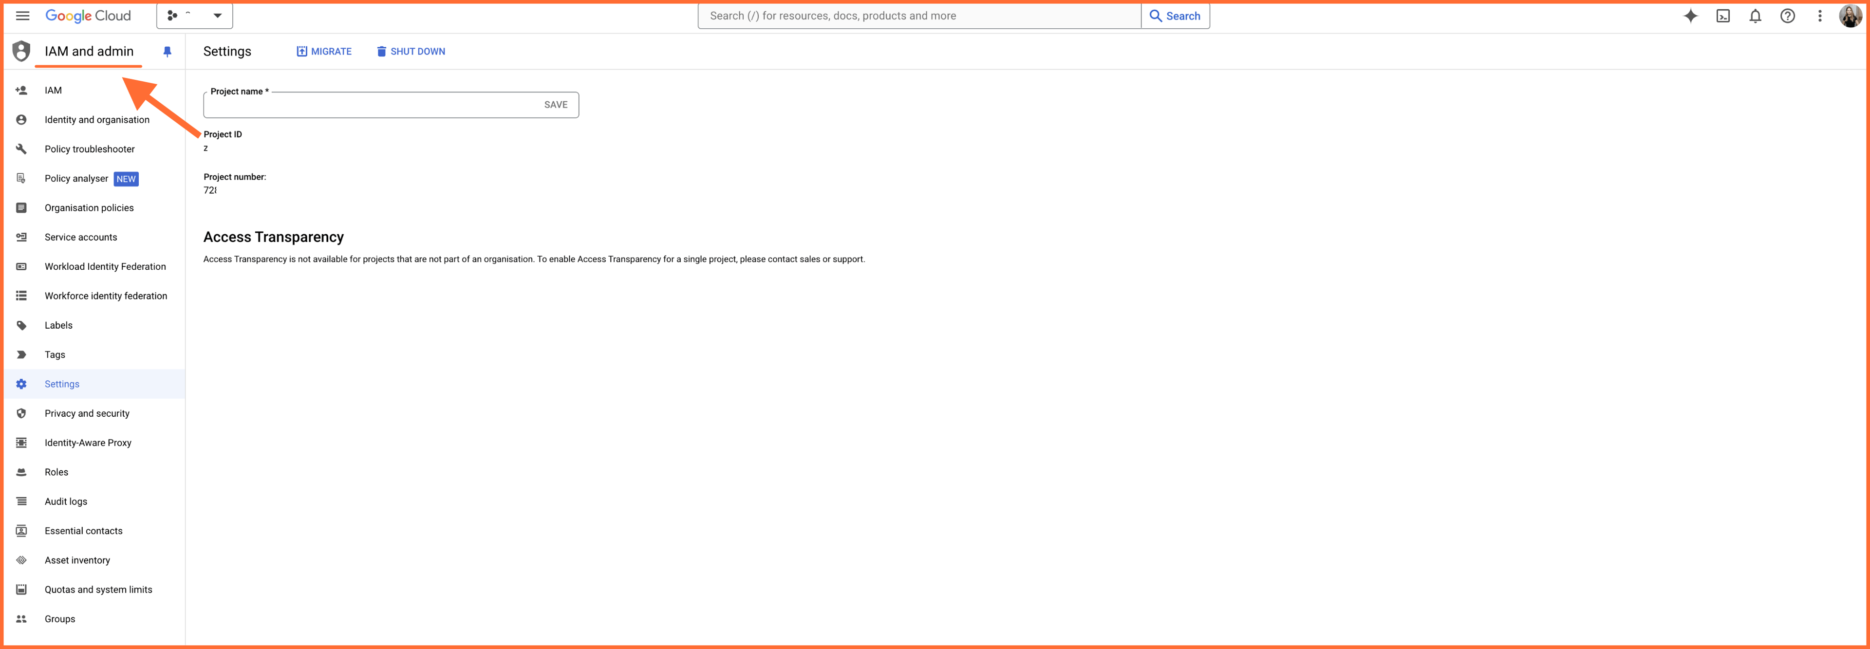Focus the Project name input field

click(x=370, y=105)
